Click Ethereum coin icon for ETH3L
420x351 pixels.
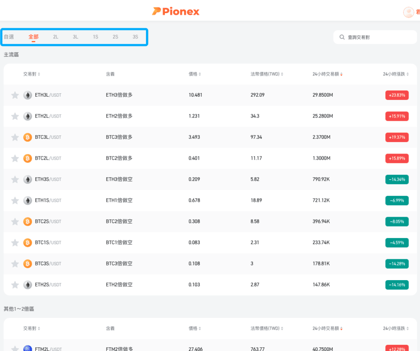(27, 95)
